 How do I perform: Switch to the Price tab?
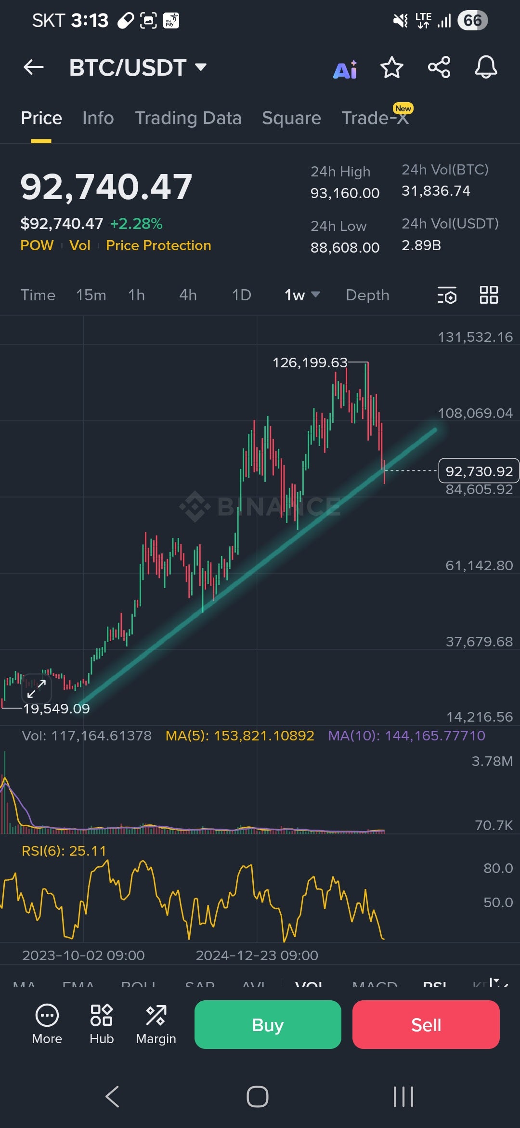[x=41, y=118]
